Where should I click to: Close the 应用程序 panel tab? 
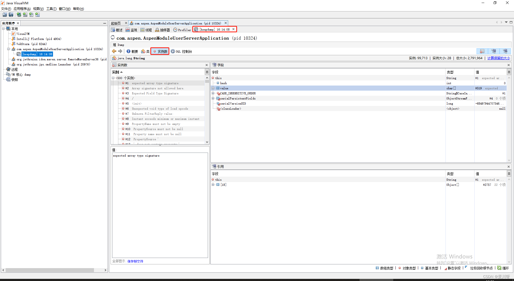click(18, 23)
